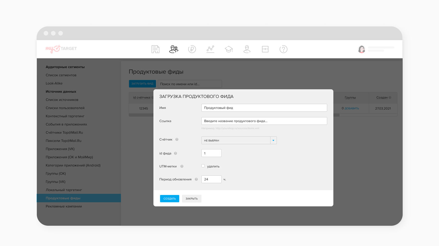This screenshot has width=439, height=246.
Task: Click help icon next to Период обновления
Action: tap(196, 179)
